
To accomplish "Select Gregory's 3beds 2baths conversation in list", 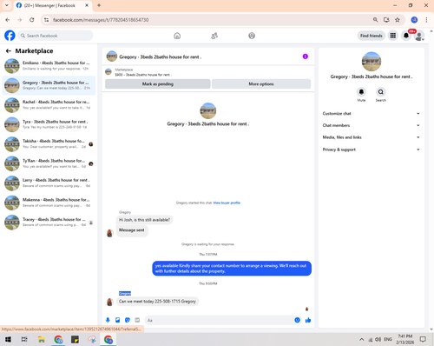I will pos(49,85).
